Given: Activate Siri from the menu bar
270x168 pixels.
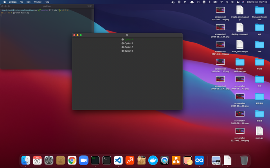Looking at the screenshot, I should (x=243, y=2).
